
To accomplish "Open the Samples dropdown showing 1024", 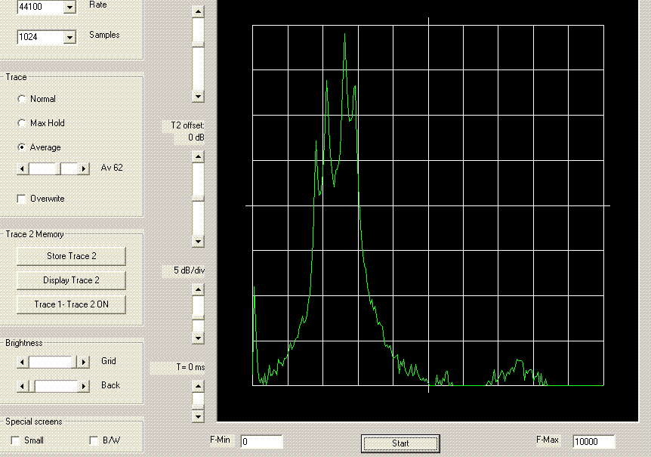I will point(69,37).
